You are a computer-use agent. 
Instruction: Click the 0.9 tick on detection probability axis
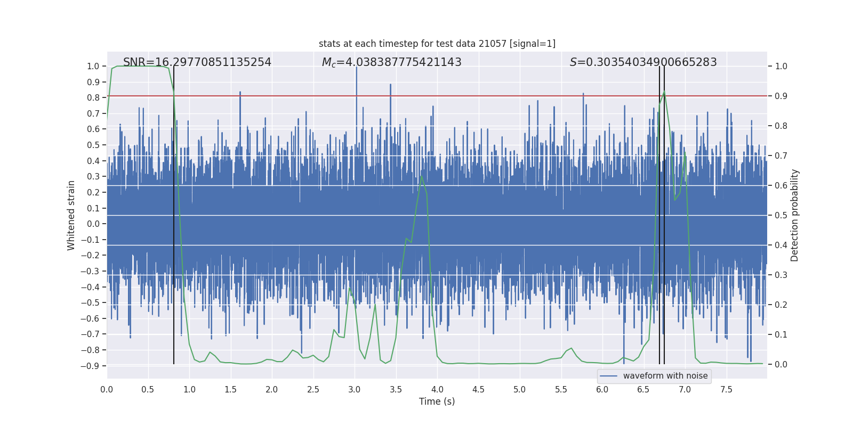(781, 96)
